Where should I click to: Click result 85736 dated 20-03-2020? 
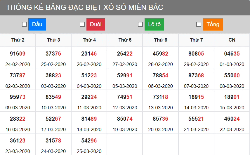pyautogui.click(x=160, y=119)
